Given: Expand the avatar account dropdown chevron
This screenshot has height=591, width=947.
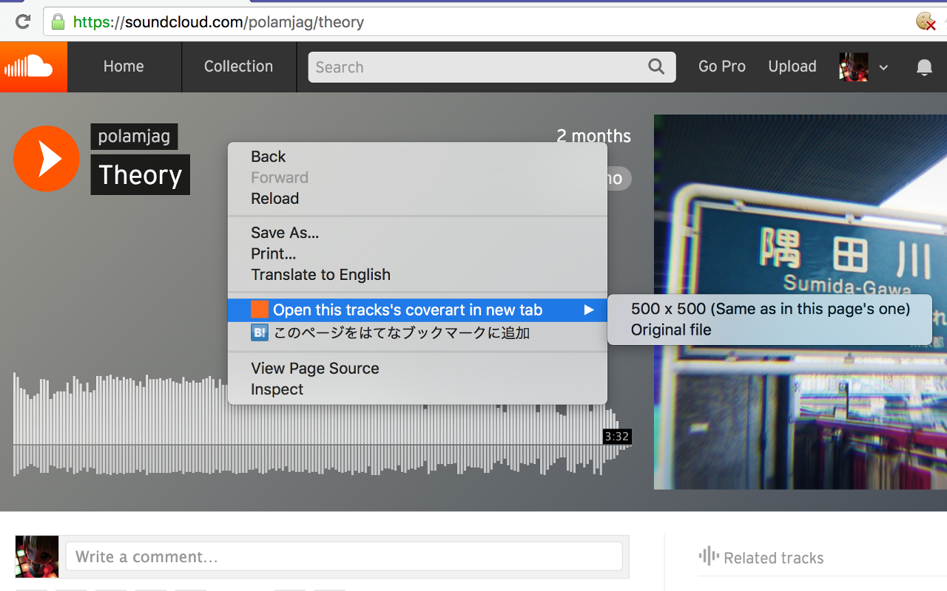Looking at the screenshot, I should [883, 66].
